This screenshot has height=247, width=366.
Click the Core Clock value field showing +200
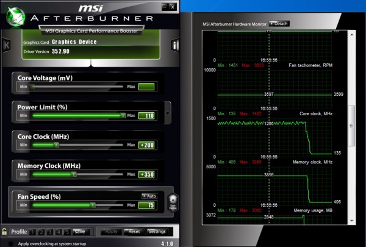[146, 145]
